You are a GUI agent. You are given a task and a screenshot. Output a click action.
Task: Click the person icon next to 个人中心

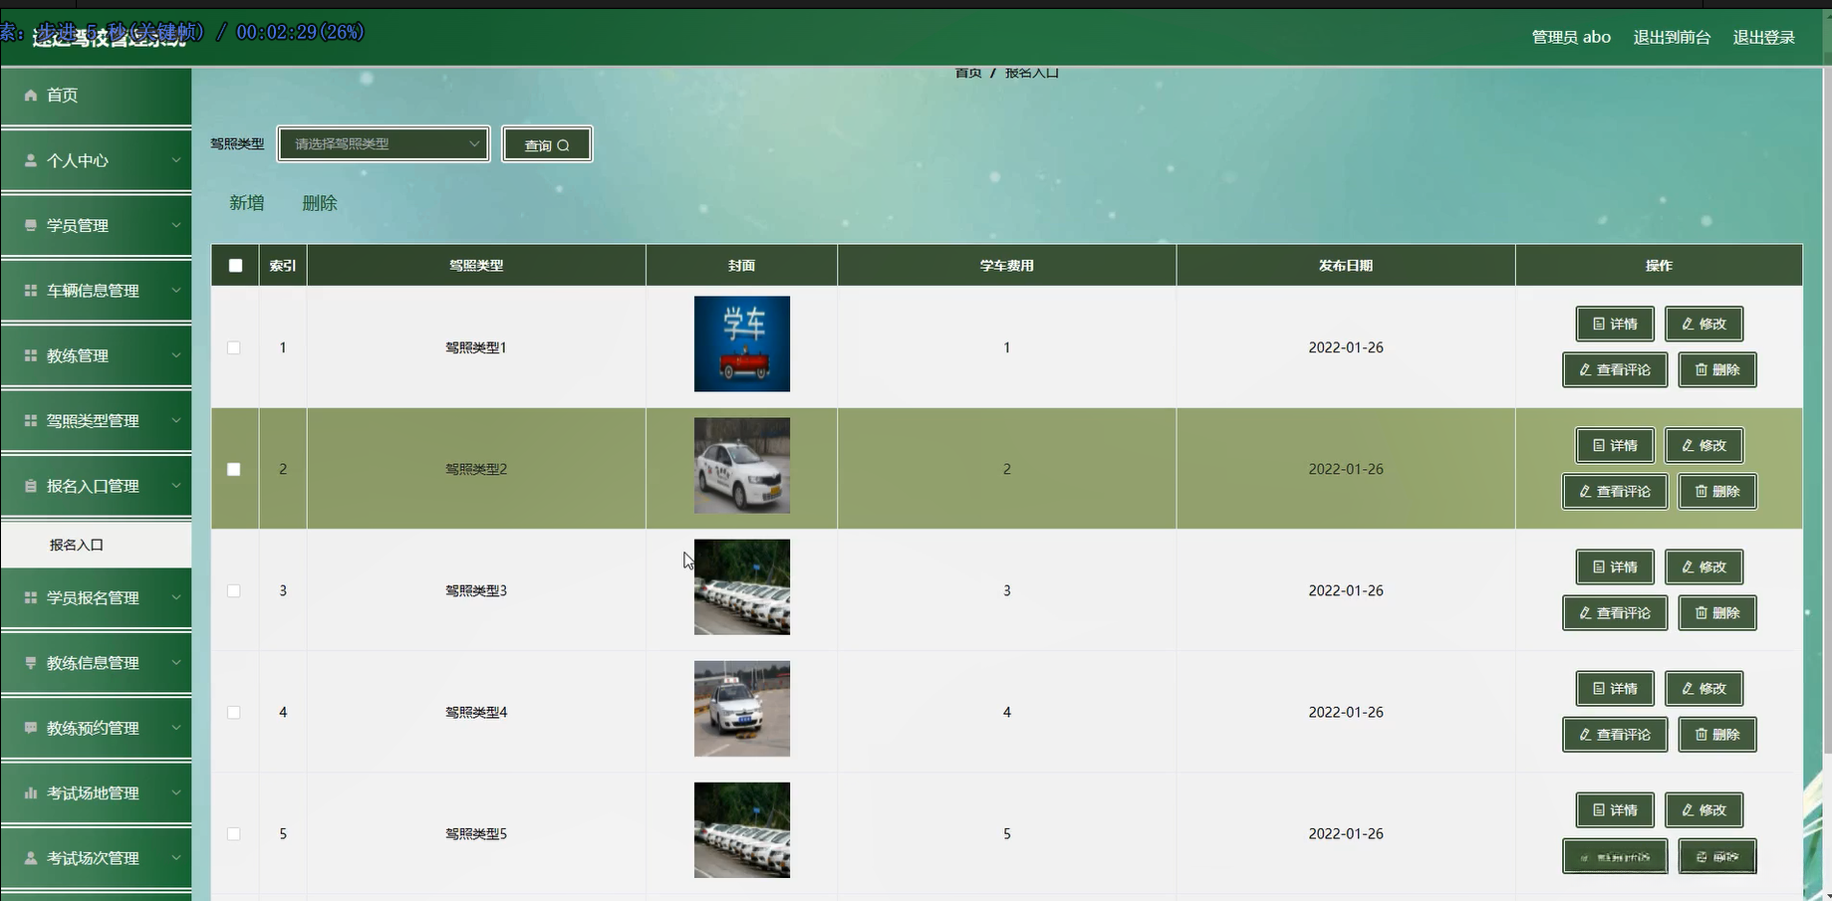tap(31, 160)
